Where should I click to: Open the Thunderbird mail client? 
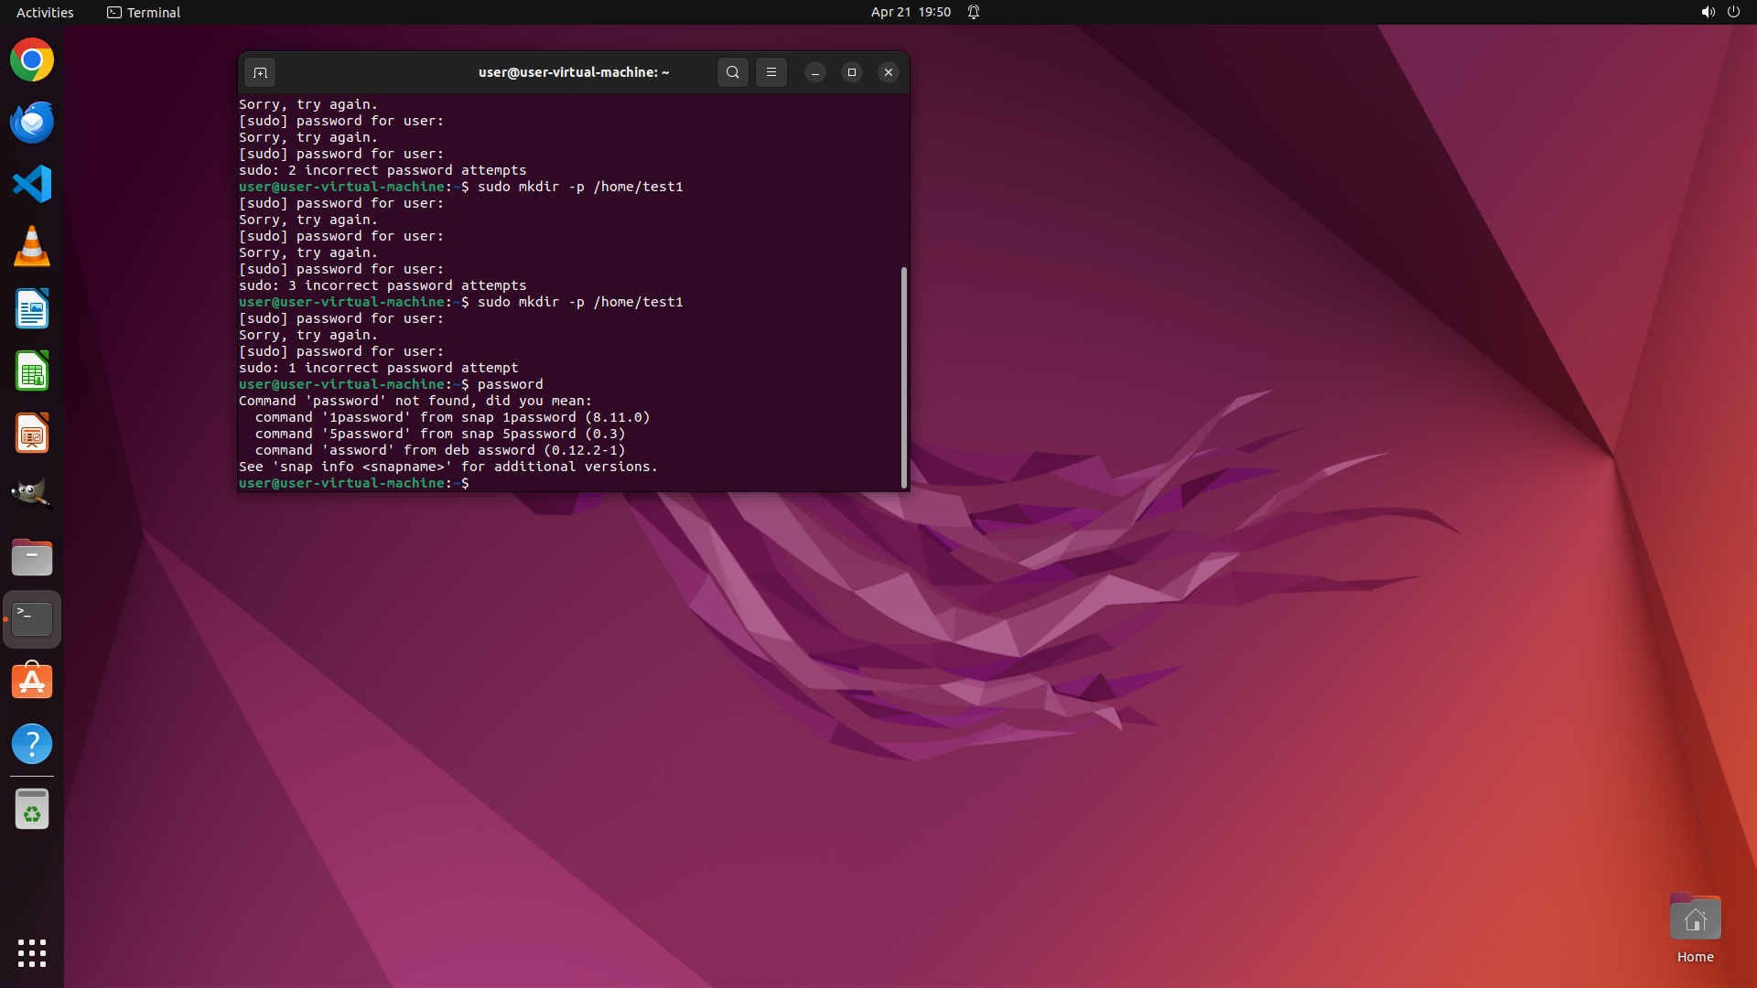pyautogui.click(x=32, y=123)
